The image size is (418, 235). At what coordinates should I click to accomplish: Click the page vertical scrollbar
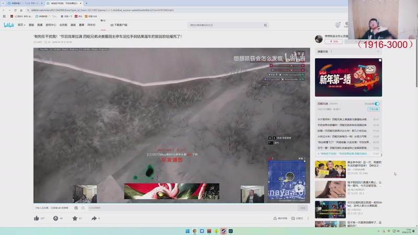[x=416, y=64]
